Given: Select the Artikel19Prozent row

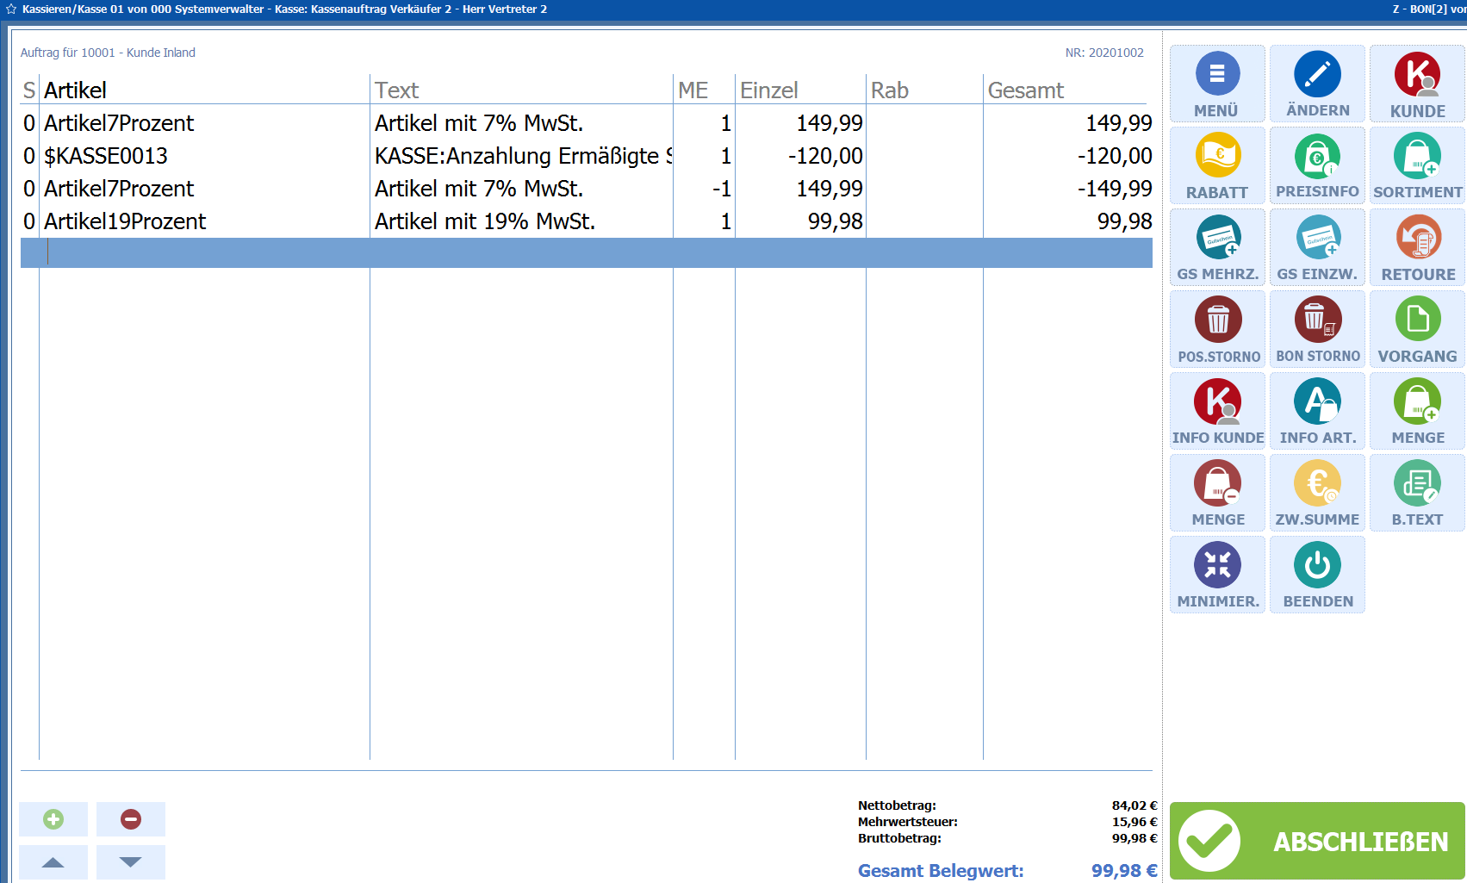Looking at the screenshot, I should [x=125, y=221].
